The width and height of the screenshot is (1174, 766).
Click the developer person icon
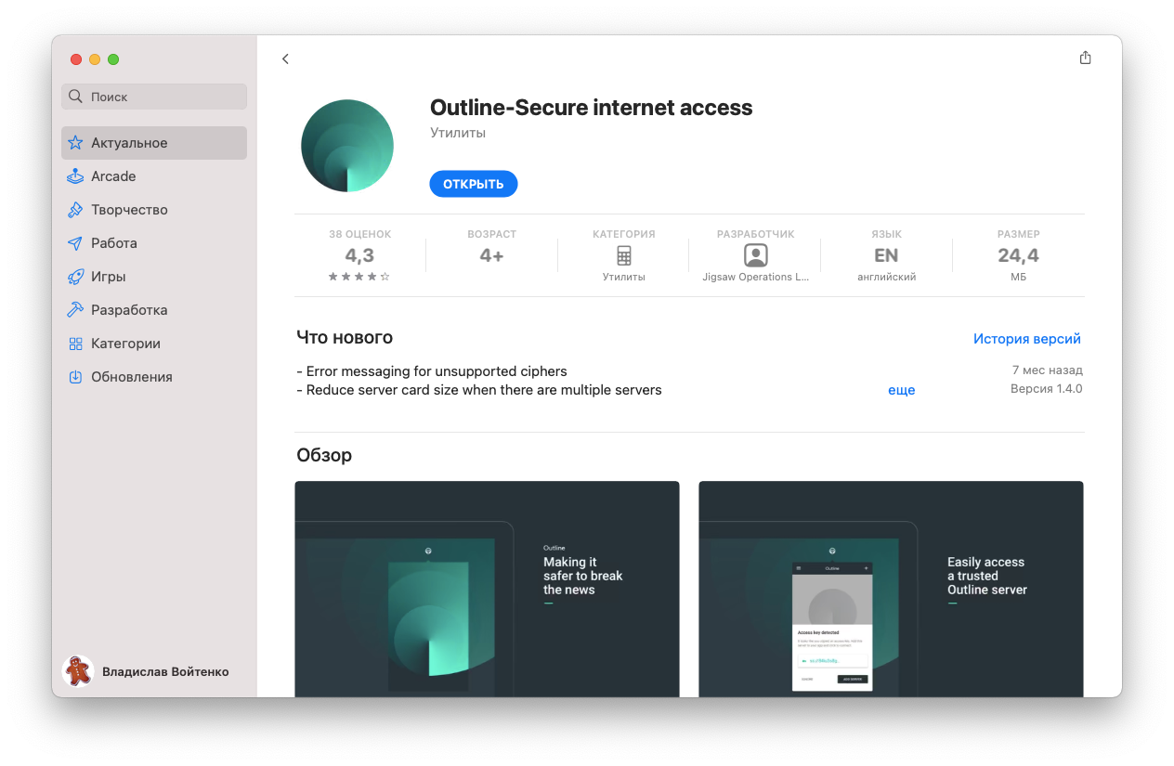coord(756,255)
